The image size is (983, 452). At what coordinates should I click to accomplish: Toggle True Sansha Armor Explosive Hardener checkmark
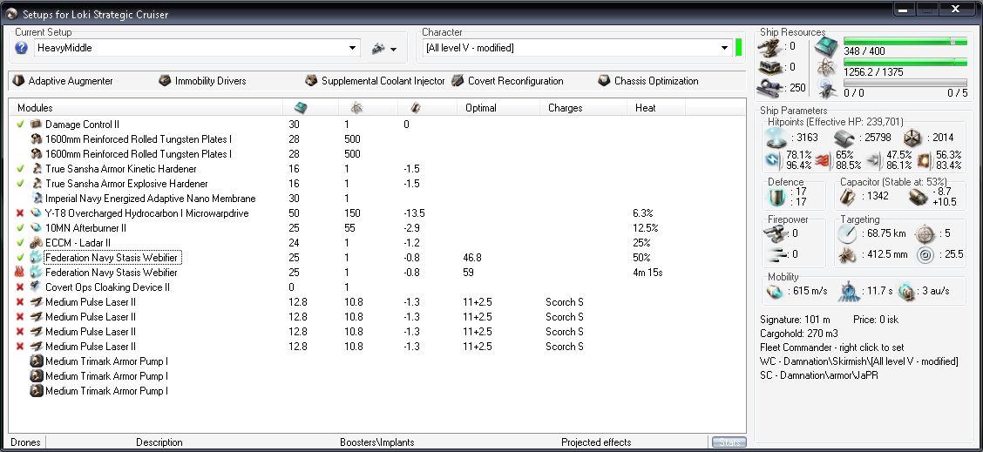pyautogui.click(x=20, y=184)
